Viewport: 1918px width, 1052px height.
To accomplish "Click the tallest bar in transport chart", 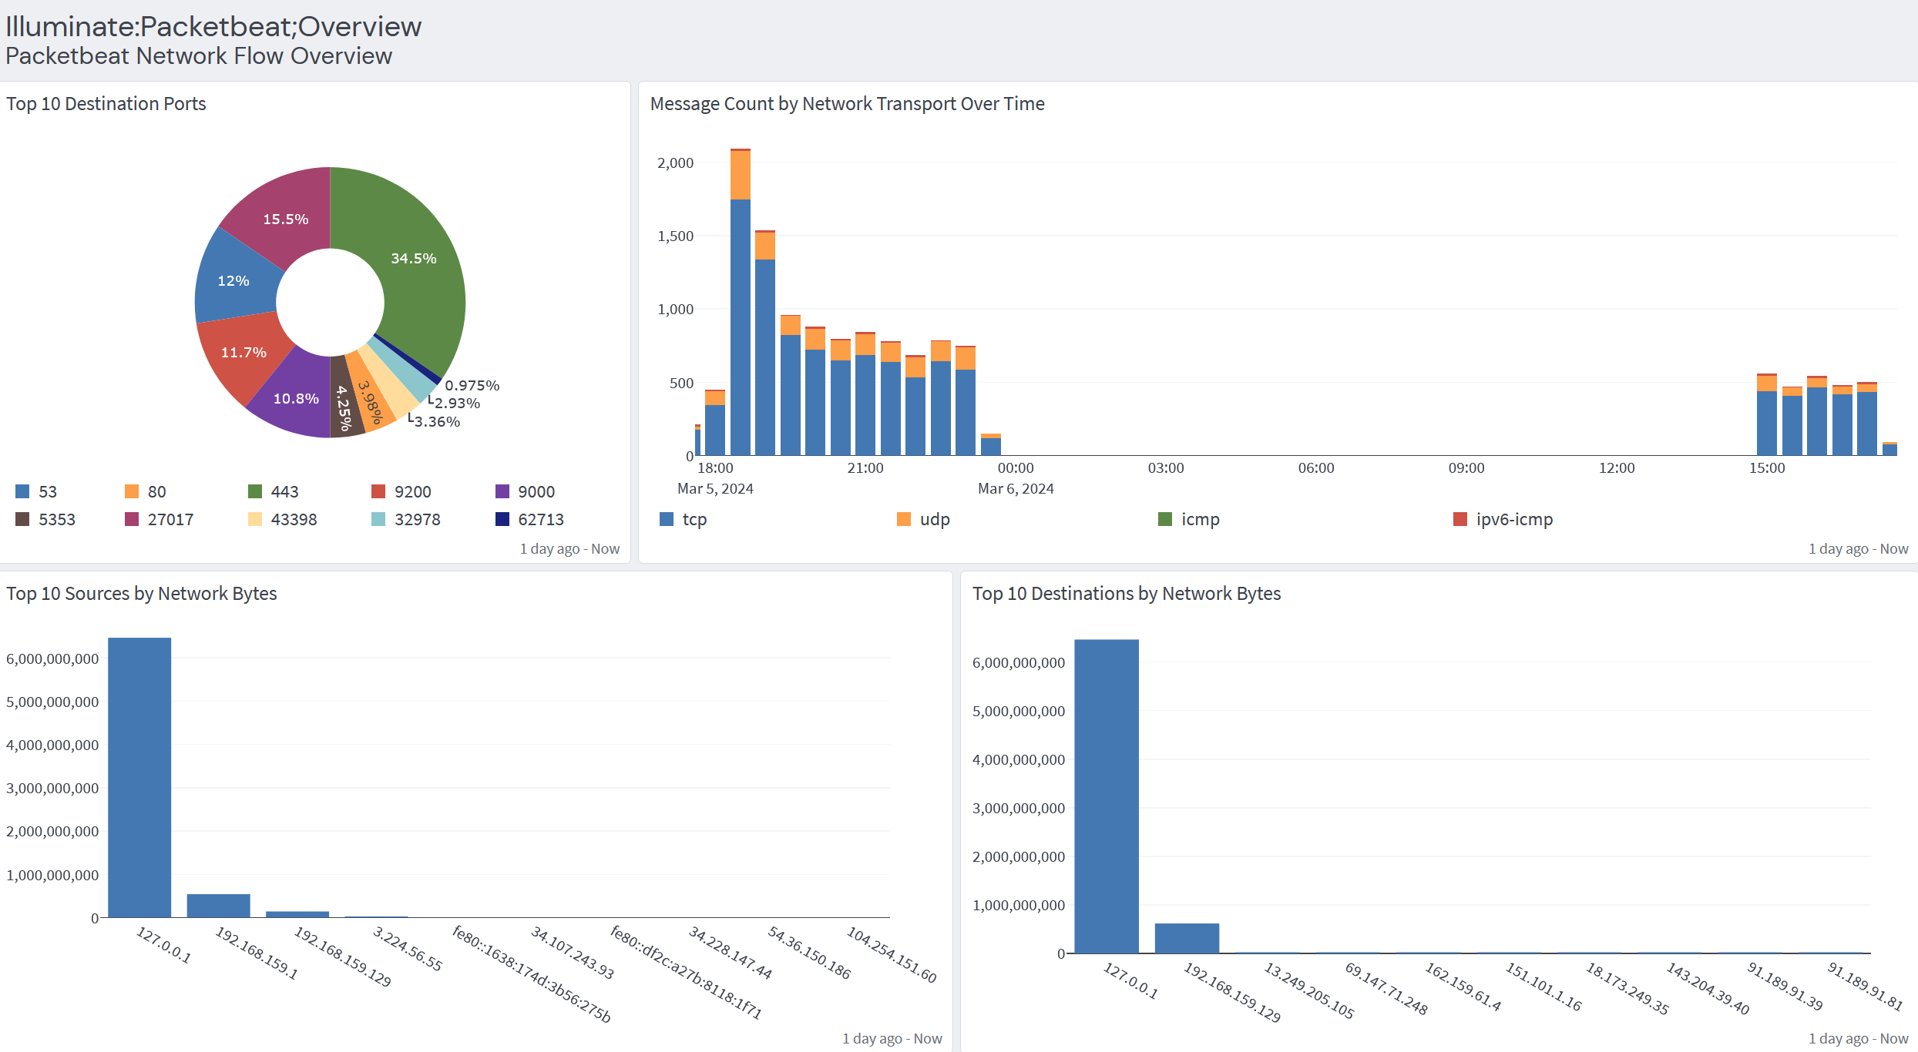I will click(741, 302).
